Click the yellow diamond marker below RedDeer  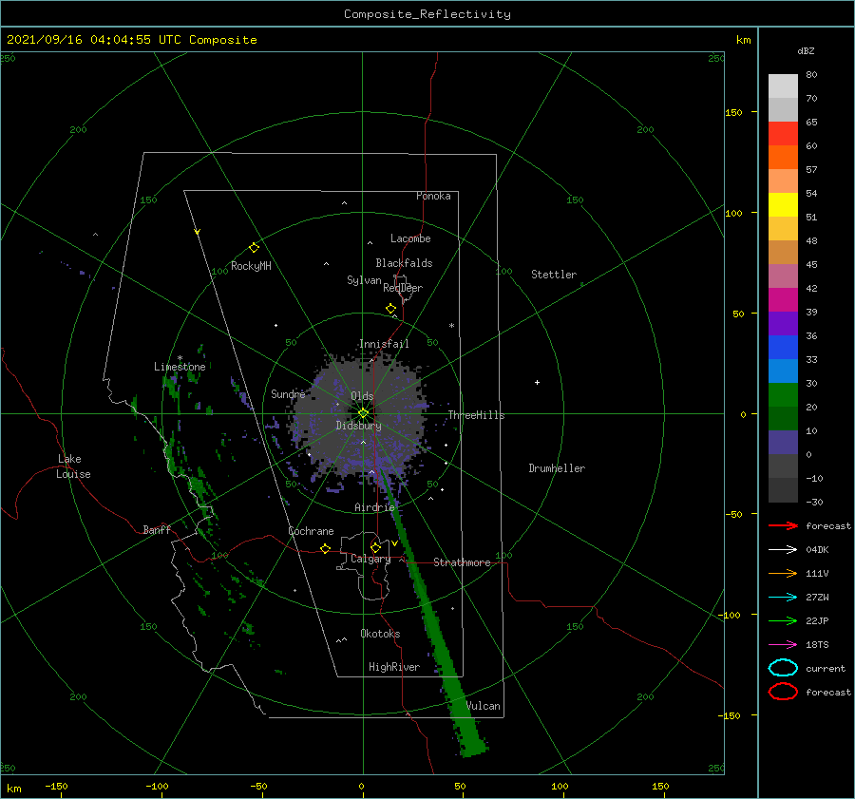pos(391,309)
